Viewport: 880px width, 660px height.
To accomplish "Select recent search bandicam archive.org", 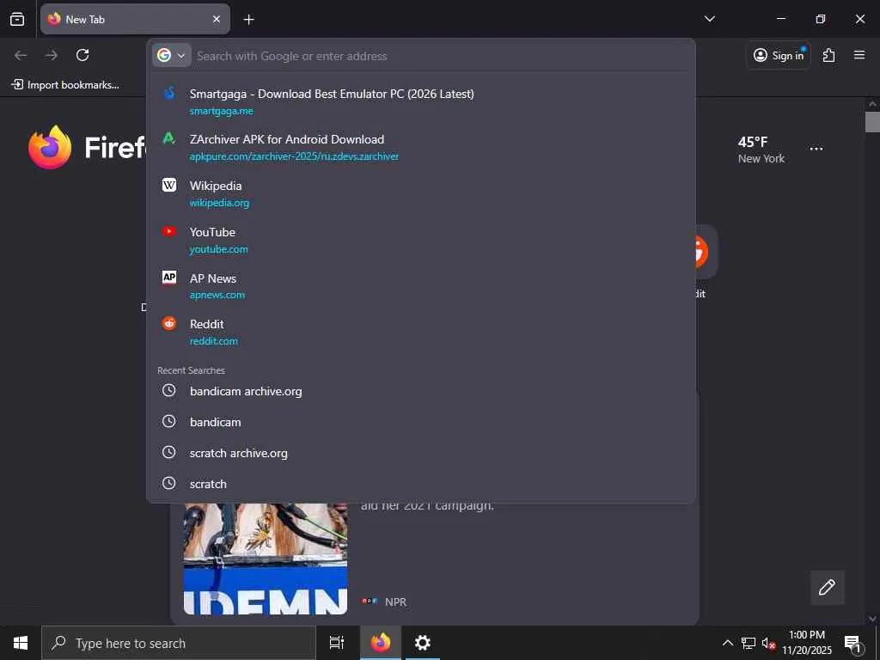I will coord(421,391).
